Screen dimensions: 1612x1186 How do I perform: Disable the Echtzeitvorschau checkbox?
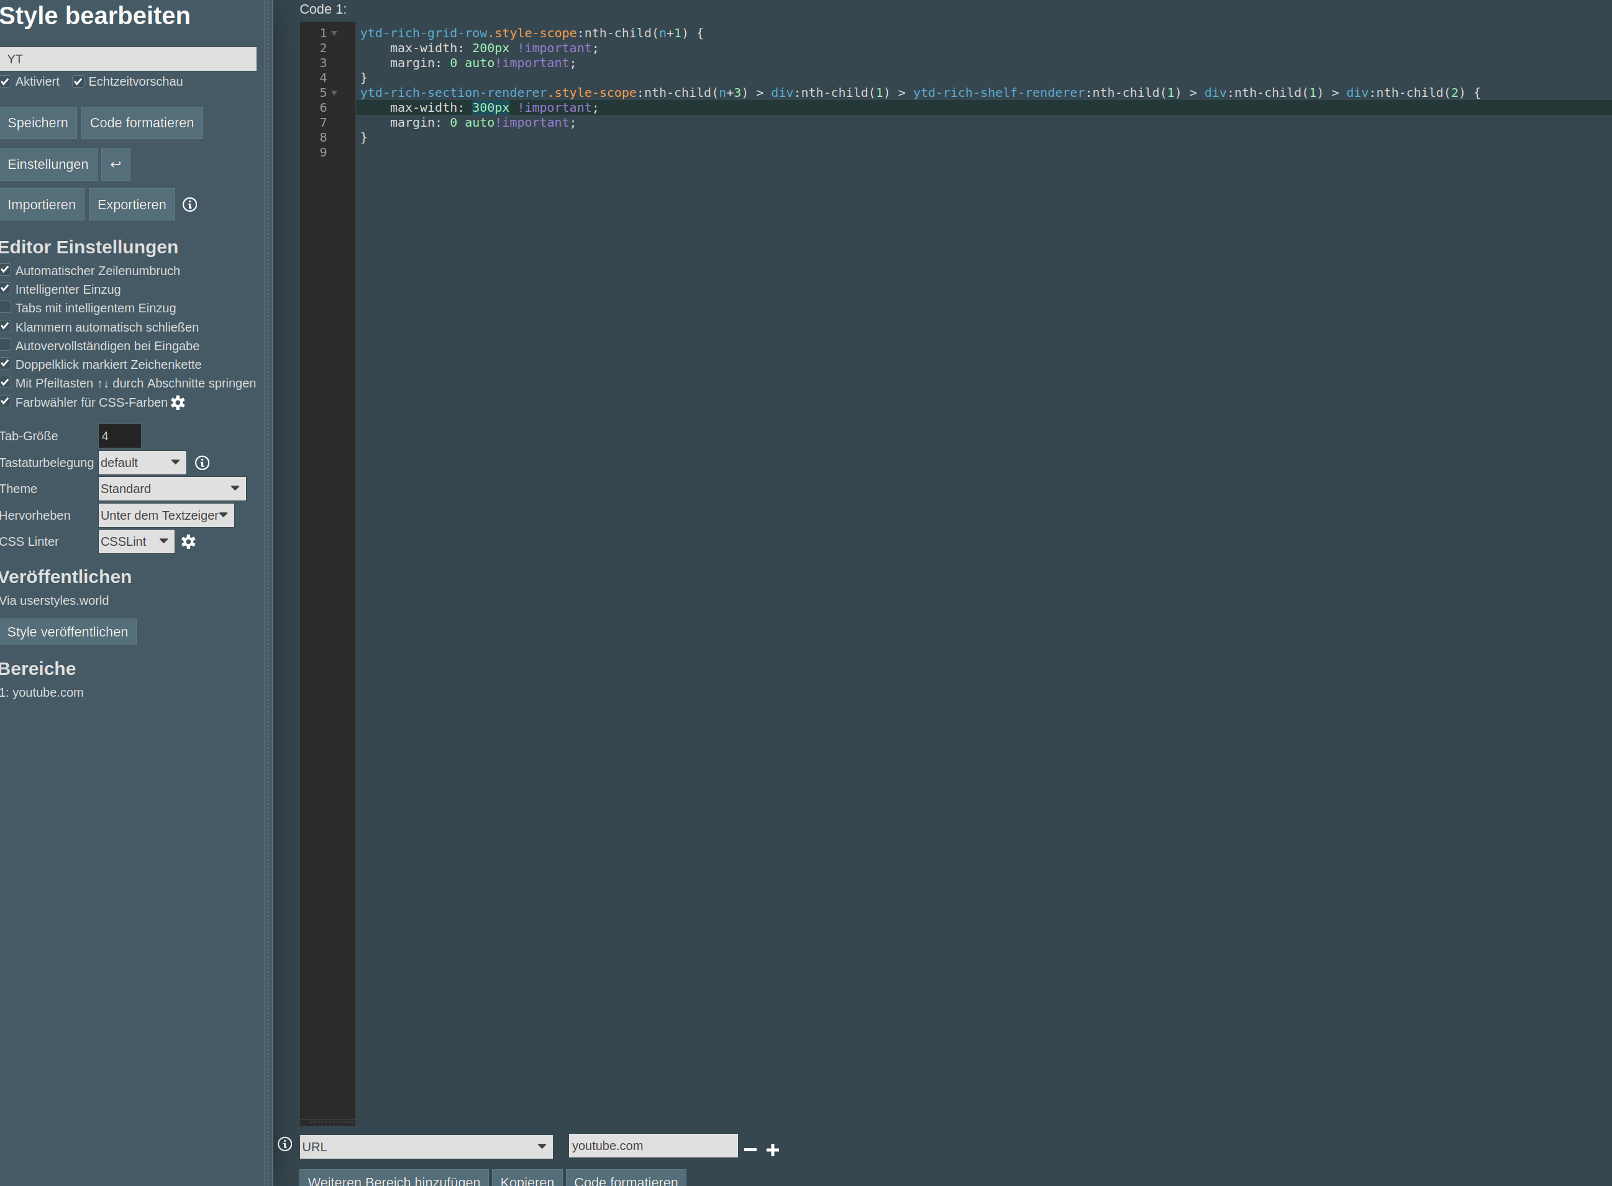(x=78, y=81)
